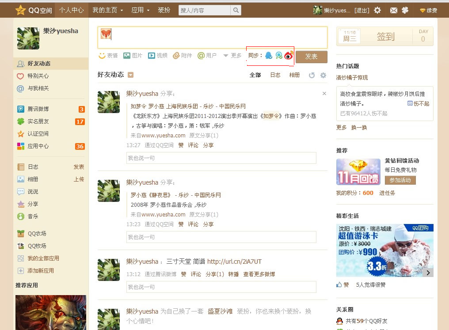The height and width of the screenshot is (330, 449).
Task: Open 日志 in the sidebar
Action: (33, 167)
